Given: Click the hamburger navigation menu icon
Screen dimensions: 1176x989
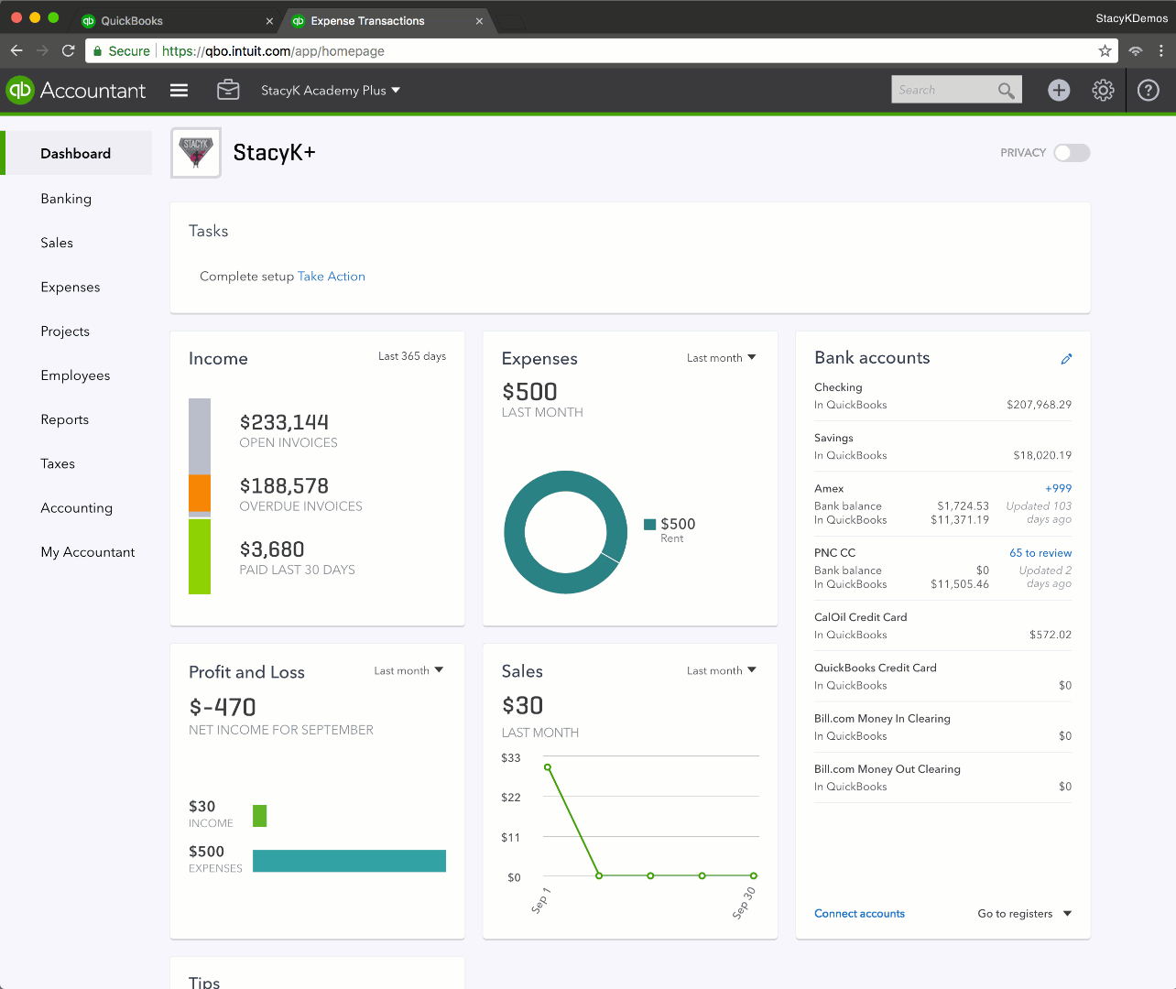Looking at the screenshot, I should [179, 90].
